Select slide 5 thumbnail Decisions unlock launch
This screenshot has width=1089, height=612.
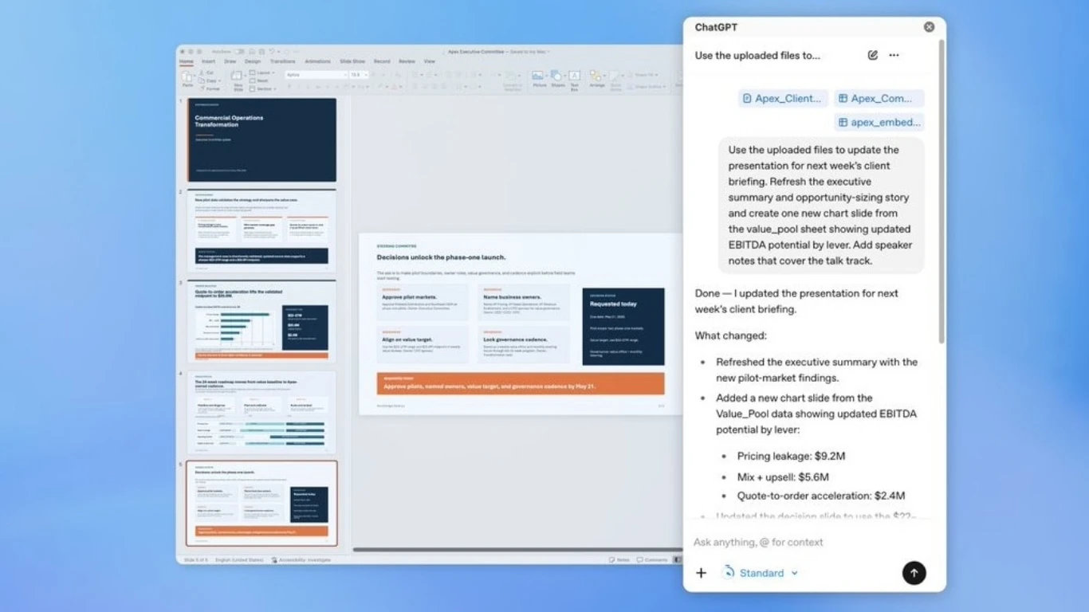point(261,503)
